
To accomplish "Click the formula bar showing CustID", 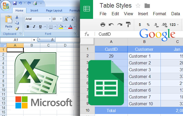I will click(x=139, y=34).
